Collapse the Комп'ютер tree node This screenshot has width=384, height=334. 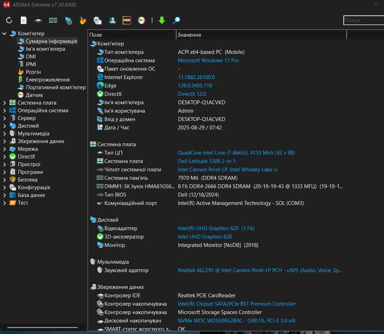pos(5,34)
